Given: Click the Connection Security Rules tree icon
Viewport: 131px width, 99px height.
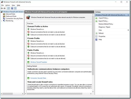Looking at the screenshot, I should point(4,19).
